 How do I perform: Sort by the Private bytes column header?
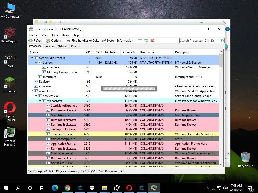[130, 52]
